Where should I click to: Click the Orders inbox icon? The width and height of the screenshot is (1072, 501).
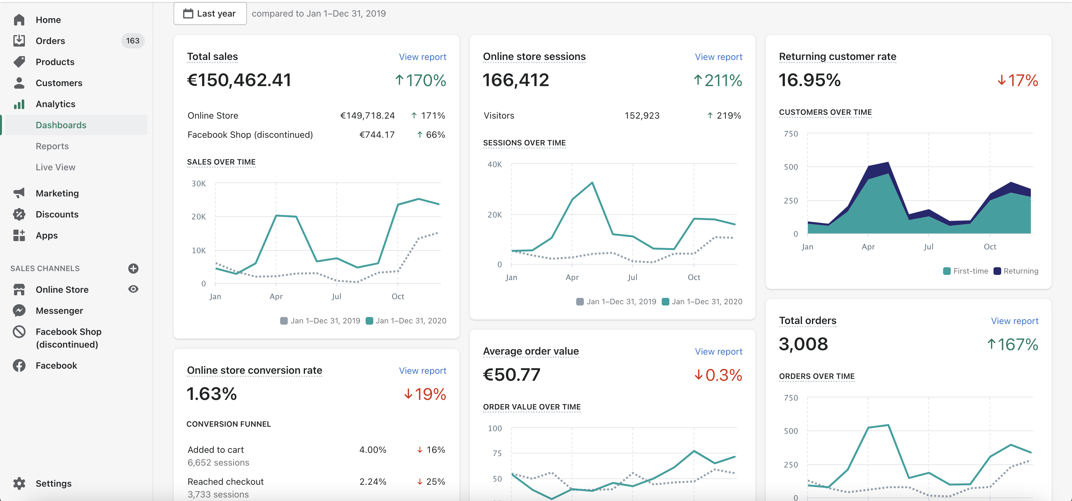tap(19, 41)
